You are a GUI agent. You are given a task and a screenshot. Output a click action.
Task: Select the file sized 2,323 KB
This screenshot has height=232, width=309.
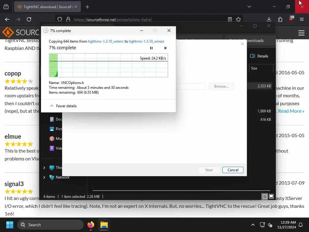pyautogui.click(x=264, y=86)
